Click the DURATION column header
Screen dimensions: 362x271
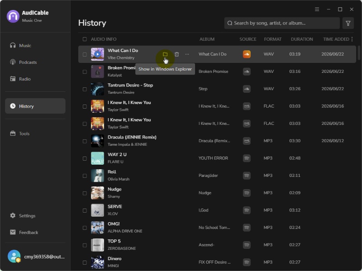pyautogui.click(x=302, y=39)
